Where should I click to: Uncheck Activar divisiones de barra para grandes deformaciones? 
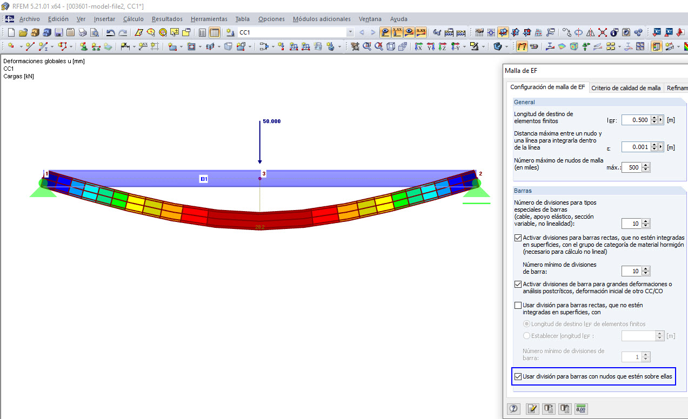518,284
